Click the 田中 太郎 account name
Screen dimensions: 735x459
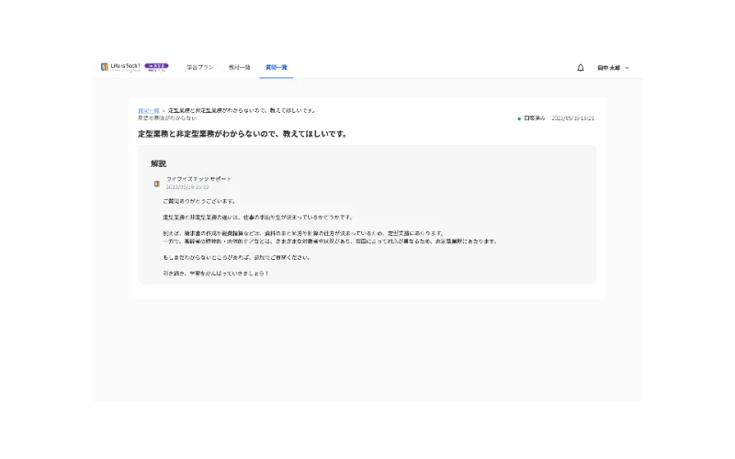pos(608,68)
